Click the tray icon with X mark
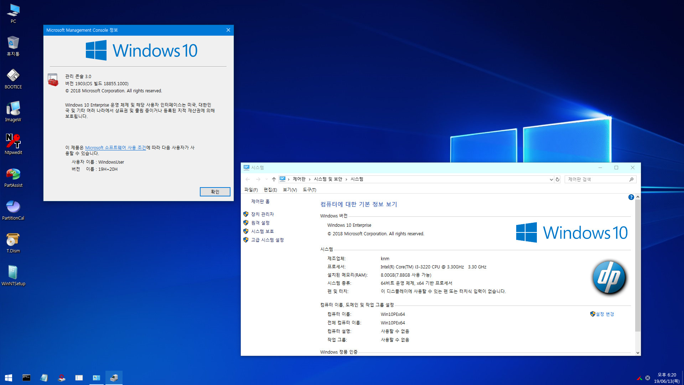 pyautogui.click(x=648, y=378)
